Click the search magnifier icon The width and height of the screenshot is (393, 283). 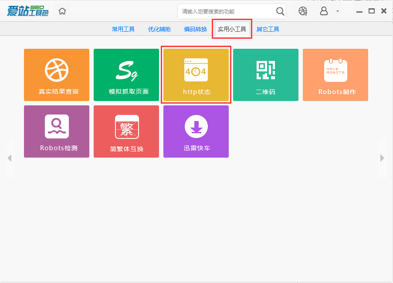[279, 11]
